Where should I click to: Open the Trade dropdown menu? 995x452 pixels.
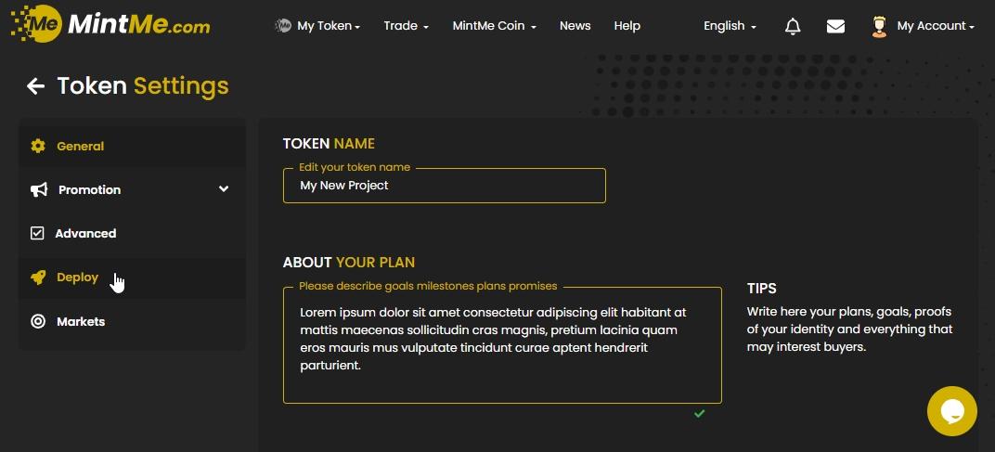pos(406,26)
